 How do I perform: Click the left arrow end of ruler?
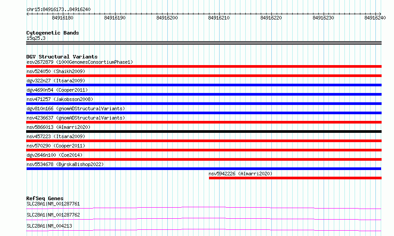[x=27, y=14]
